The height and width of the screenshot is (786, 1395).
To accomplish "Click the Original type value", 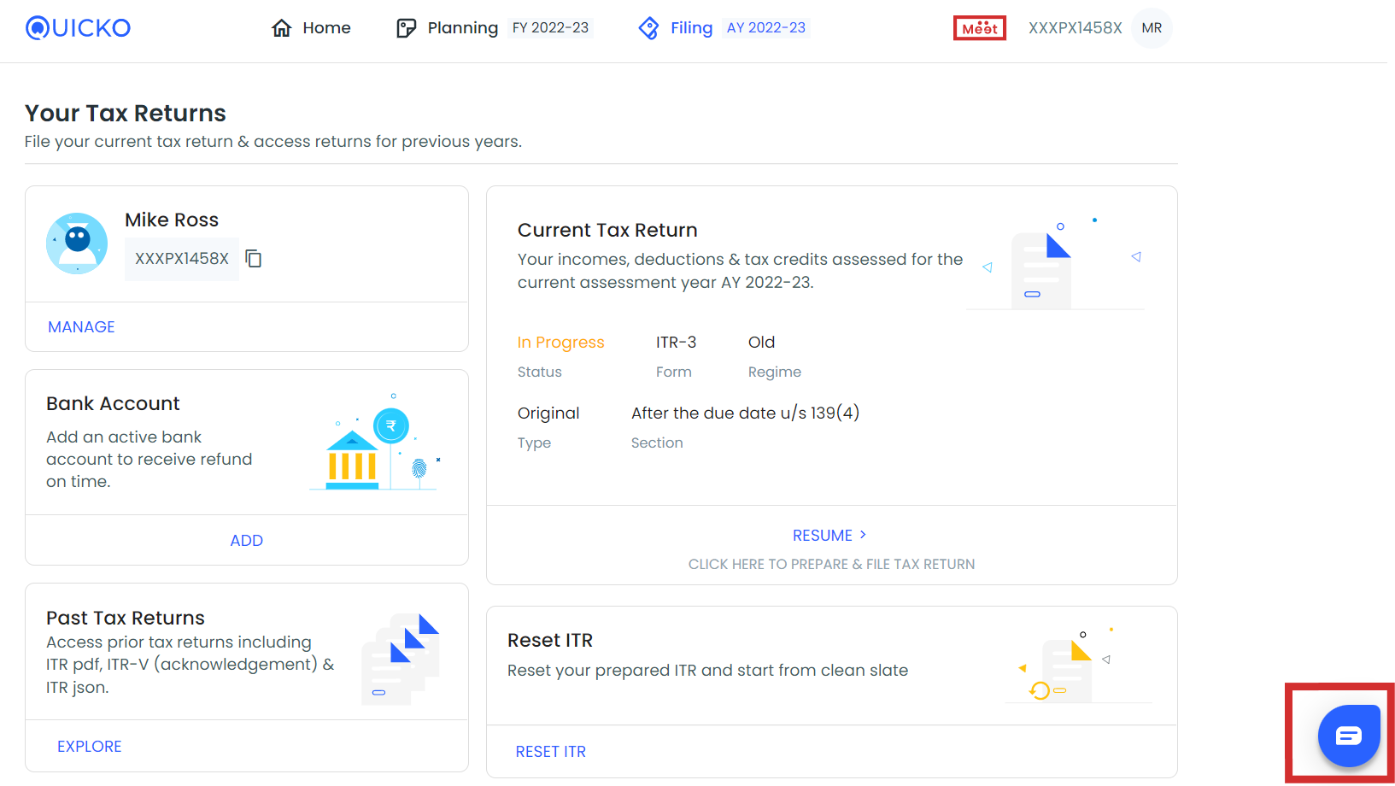I will (548, 414).
